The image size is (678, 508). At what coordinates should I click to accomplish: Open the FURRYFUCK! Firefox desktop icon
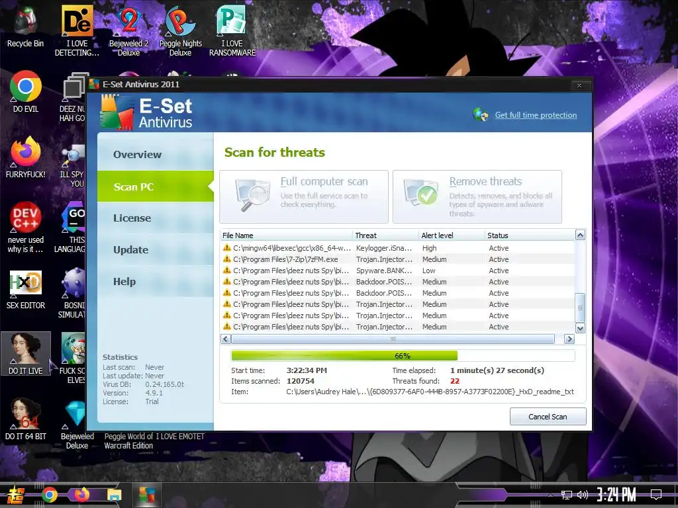[26, 157]
